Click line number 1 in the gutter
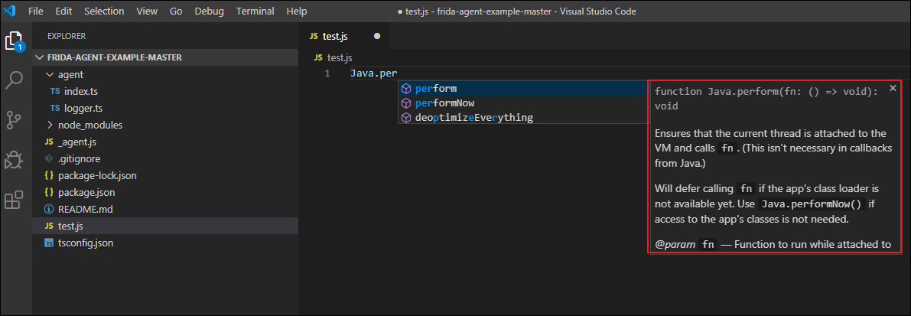Screen dimensions: 911x316 [x=327, y=73]
